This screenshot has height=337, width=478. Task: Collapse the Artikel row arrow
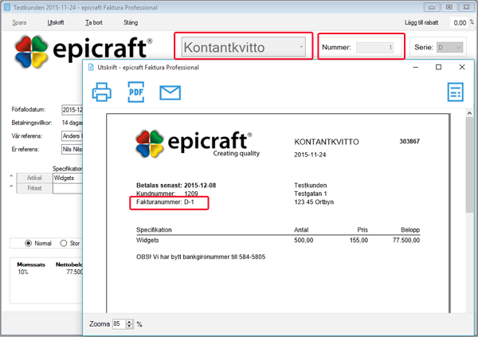tap(11, 176)
